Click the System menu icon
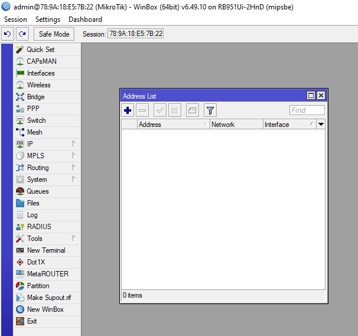The height and width of the screenshot is (336, 358). tap(20, 180)
